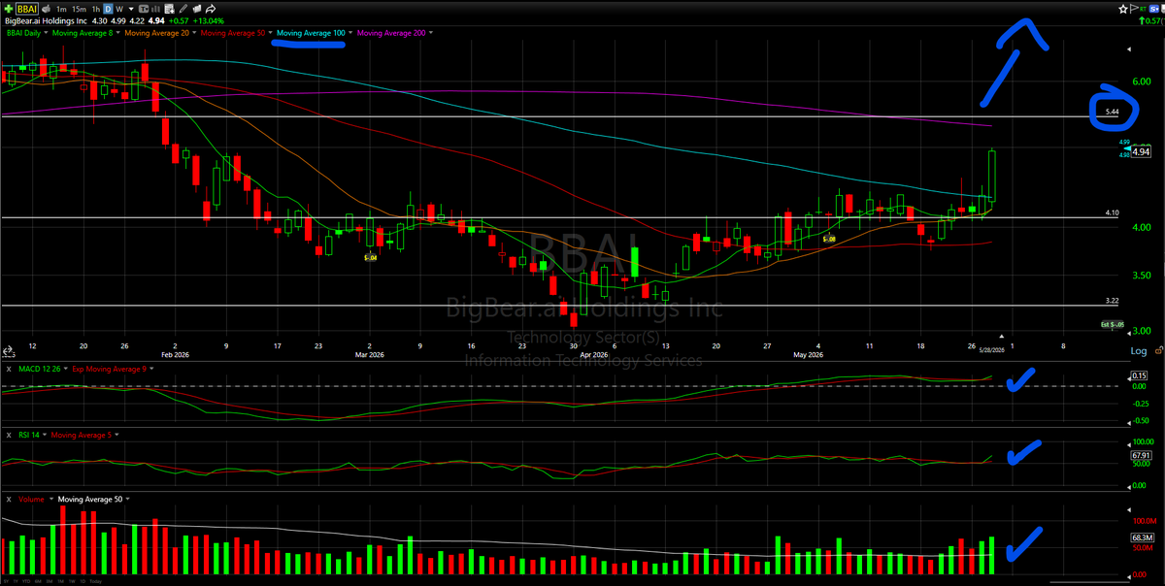Click the star favorite icon
This screenshot has height=586, width=1165.
(x=1123, y=9)
